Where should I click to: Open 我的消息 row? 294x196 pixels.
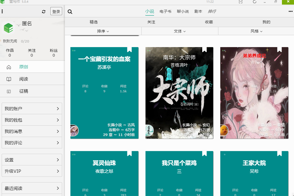(32, 131)
